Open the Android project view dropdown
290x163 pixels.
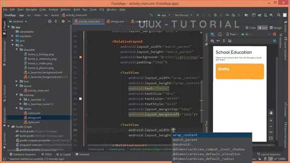[18, 21]
